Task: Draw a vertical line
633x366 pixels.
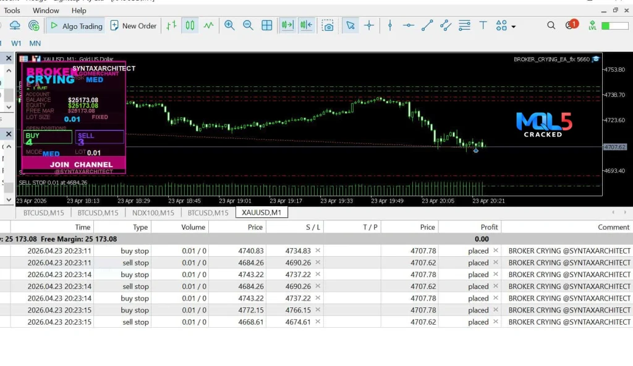Action: click(390, 26)
